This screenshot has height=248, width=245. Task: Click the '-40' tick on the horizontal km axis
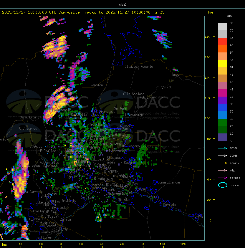tap(19, 244)
